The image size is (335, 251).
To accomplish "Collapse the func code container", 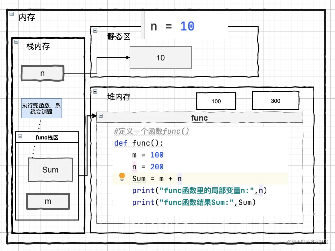I will click(101, 116).
